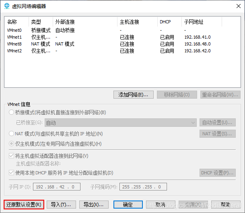Click 自动桥接 in the VMnet0 row

click(x=65, y=30)
